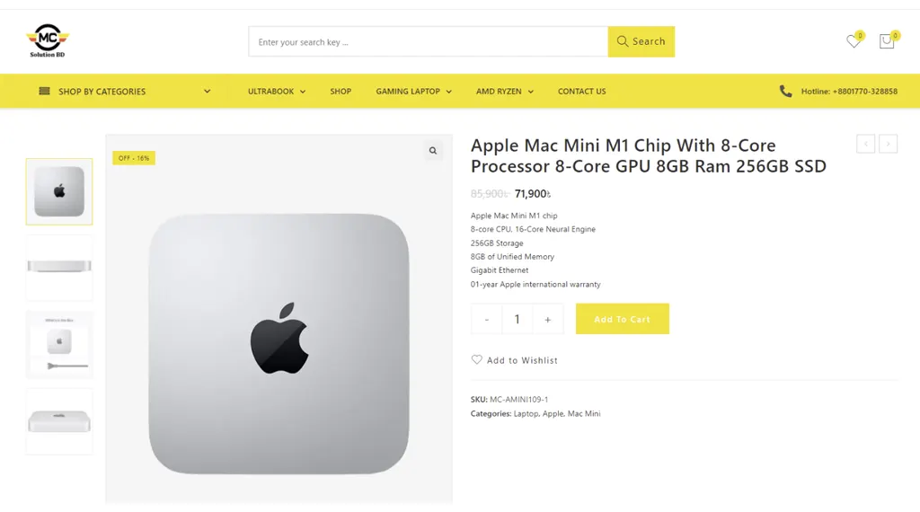Select the side-view Mac Mini thumbnail
The height and width of the screenshot is (512, 920).
pyautogui.click(x=59, y=267)
